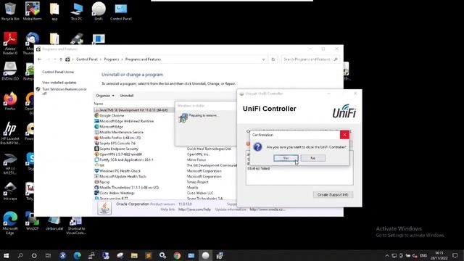Select Mozilla Thunderbird 31.1.1 entry
This screenshot has height=261, width=464.
tap(129, 188)
